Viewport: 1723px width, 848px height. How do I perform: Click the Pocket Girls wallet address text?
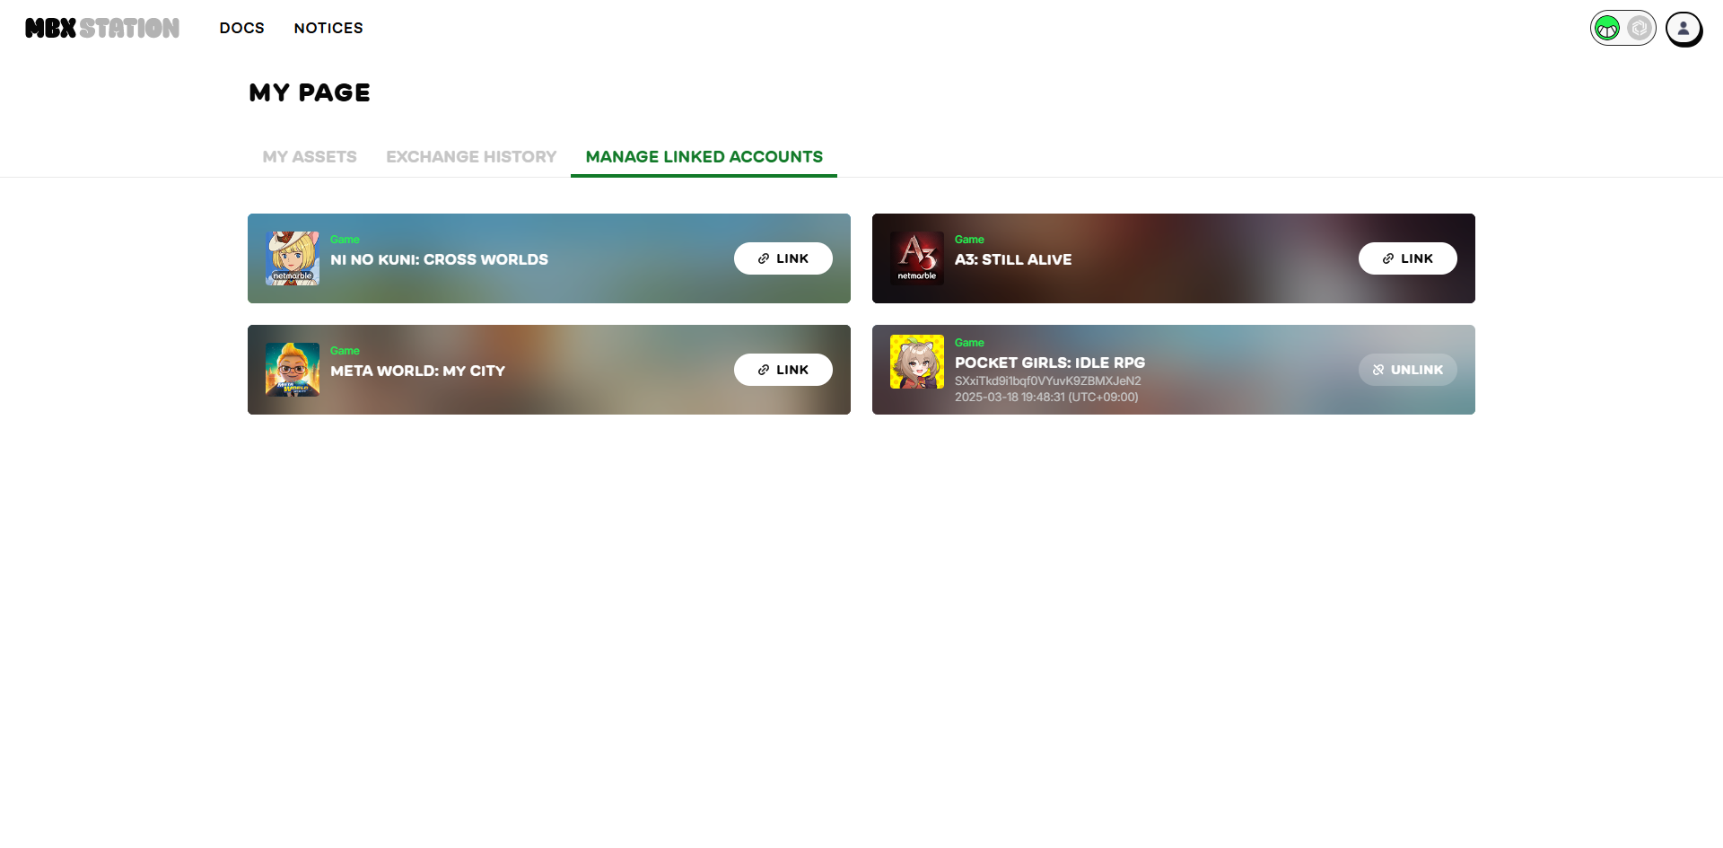point(1048,380)
